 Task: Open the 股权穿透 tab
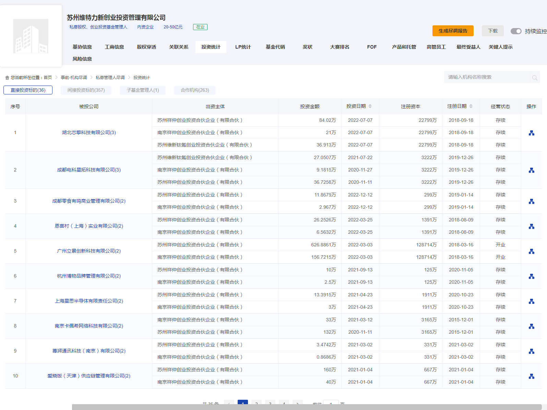pos(146,47)
